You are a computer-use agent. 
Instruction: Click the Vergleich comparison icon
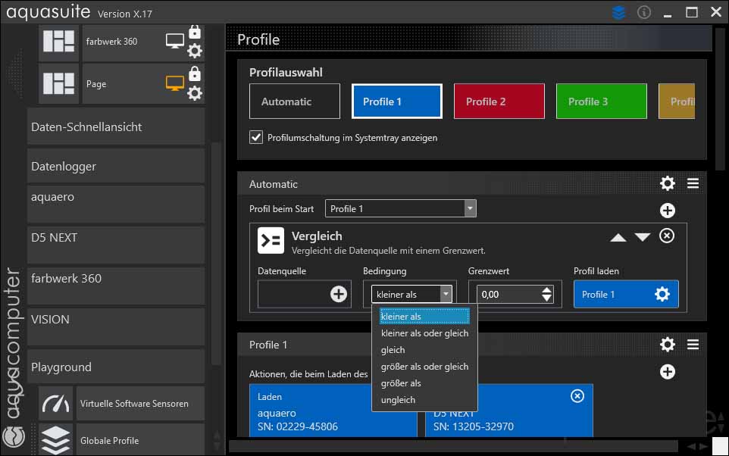(271, 240)
